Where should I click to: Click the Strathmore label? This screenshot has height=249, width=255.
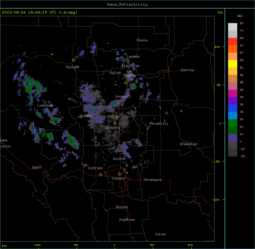click(153, 180)
